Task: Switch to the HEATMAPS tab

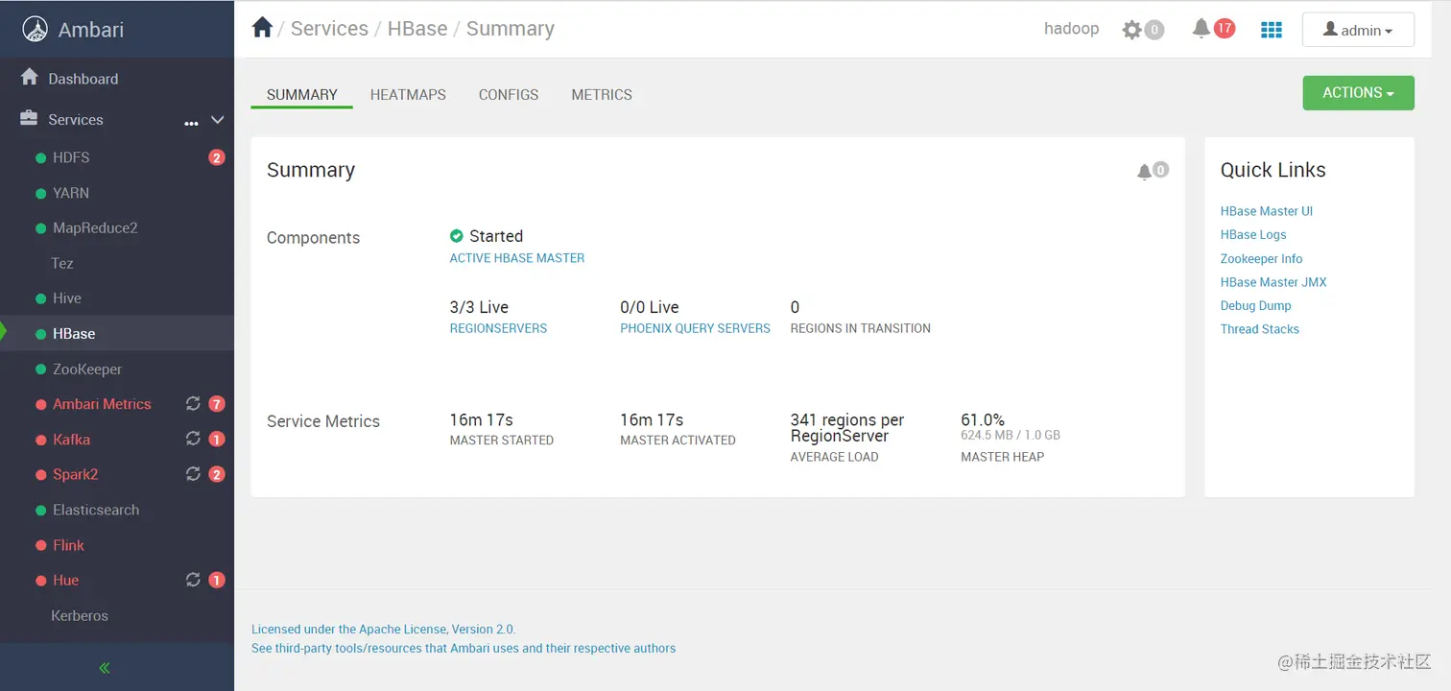Action: click(408, 95)
